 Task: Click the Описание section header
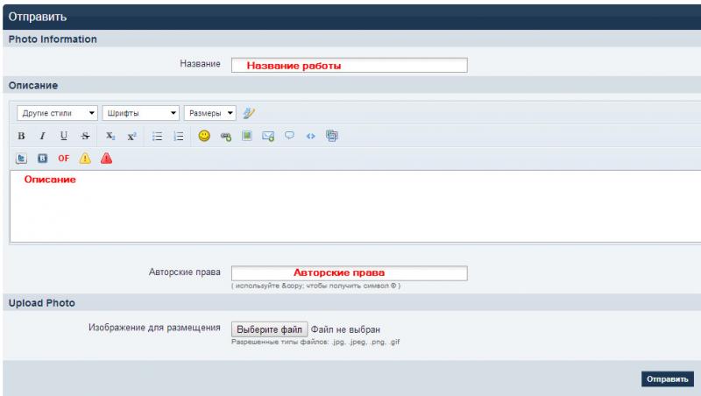33,85
